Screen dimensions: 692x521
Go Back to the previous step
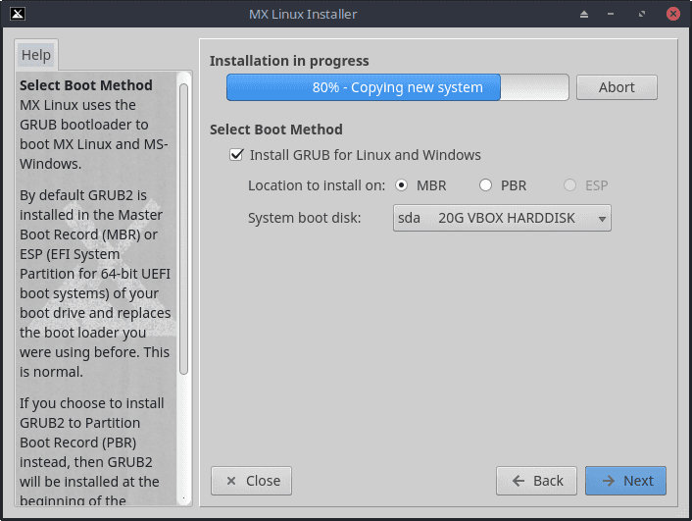(536, 481)
